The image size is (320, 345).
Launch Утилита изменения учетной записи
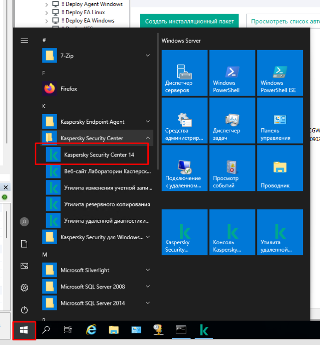(97, 188)
